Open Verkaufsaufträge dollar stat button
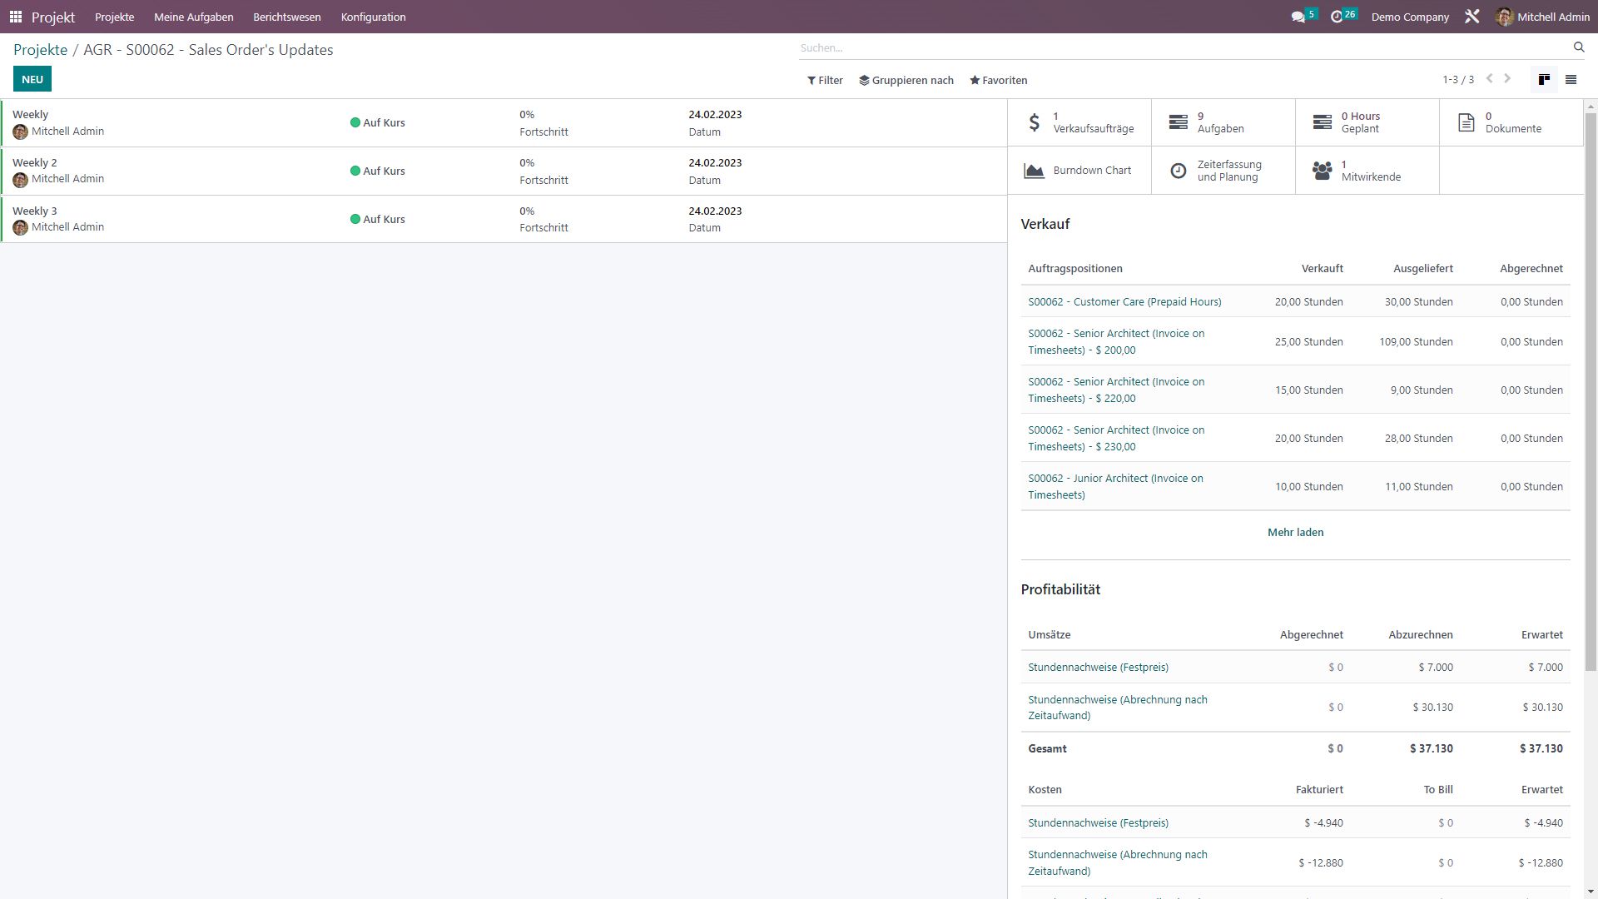 pyautogui.click(x=1079, y=122)
